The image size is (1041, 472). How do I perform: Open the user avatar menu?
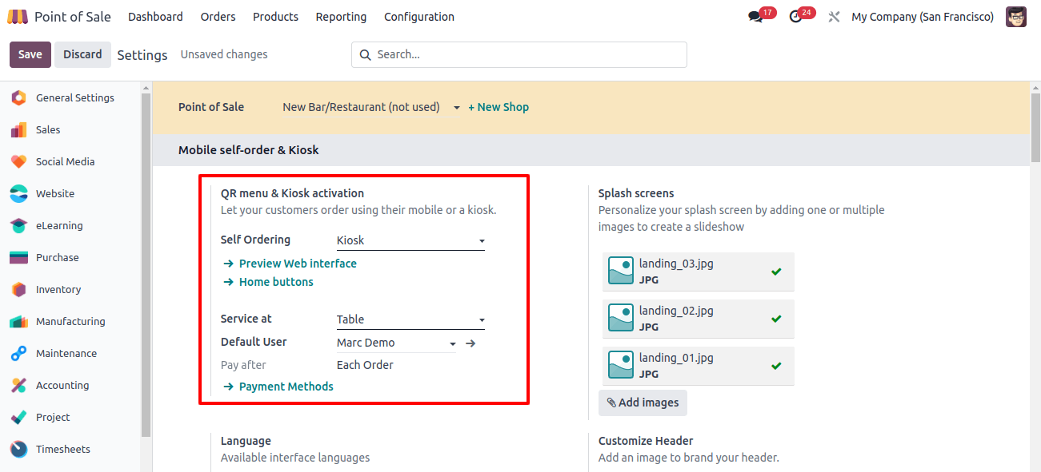point(1016,17)
